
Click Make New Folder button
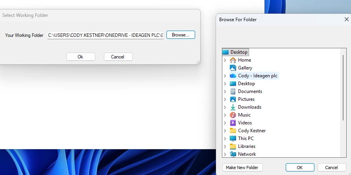(242, 168)
